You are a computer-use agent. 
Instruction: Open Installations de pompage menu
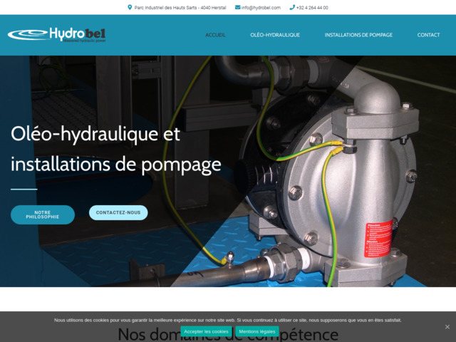click(358, 35)
